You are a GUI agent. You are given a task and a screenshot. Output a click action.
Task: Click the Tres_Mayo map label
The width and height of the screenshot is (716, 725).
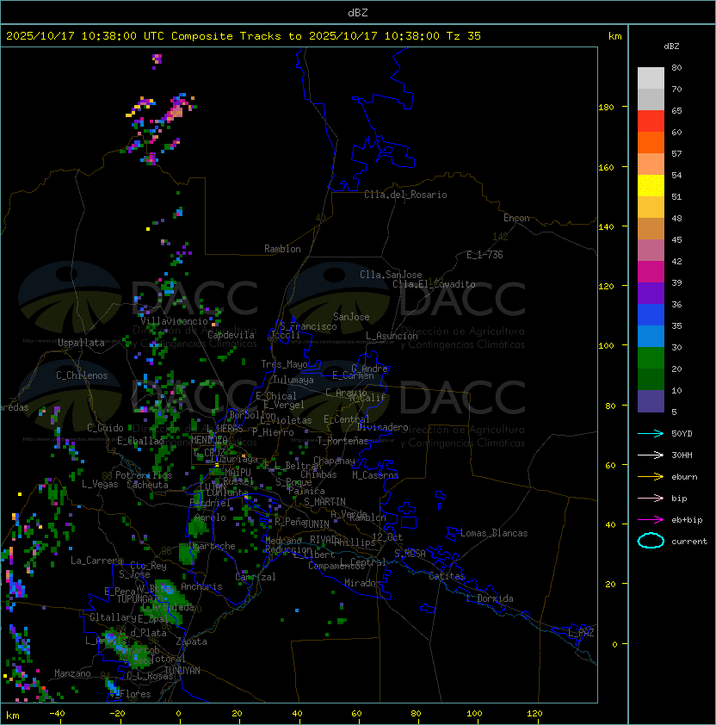point(284,364)
